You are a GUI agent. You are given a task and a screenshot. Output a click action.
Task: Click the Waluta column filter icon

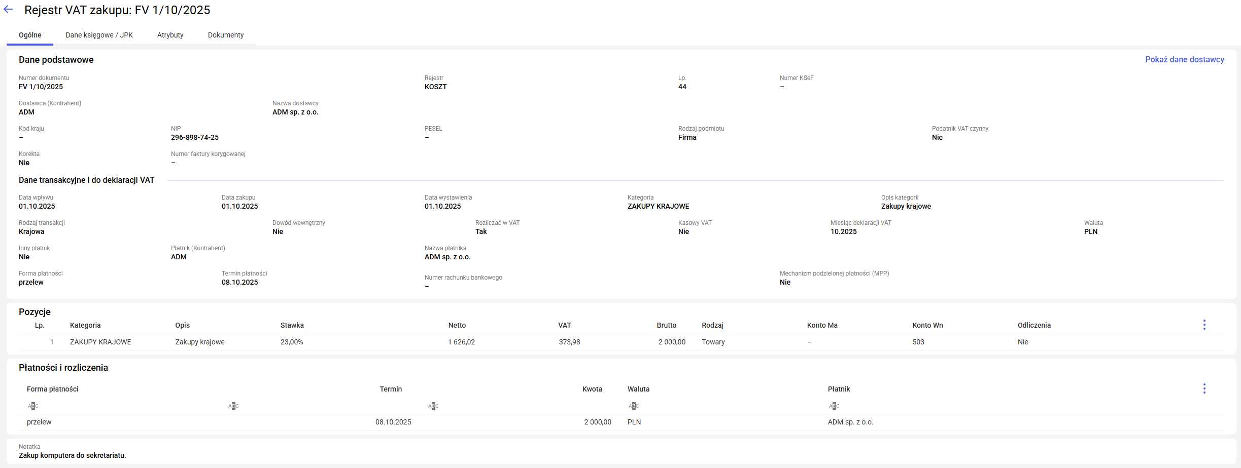634,406
